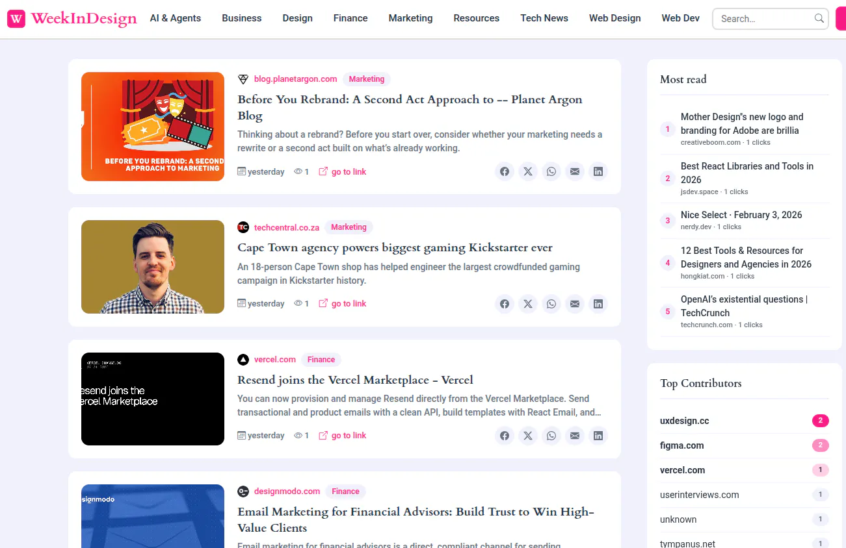
Task: Share Resend Vercel article via WhatsApp
Action: tap(551, 435)
